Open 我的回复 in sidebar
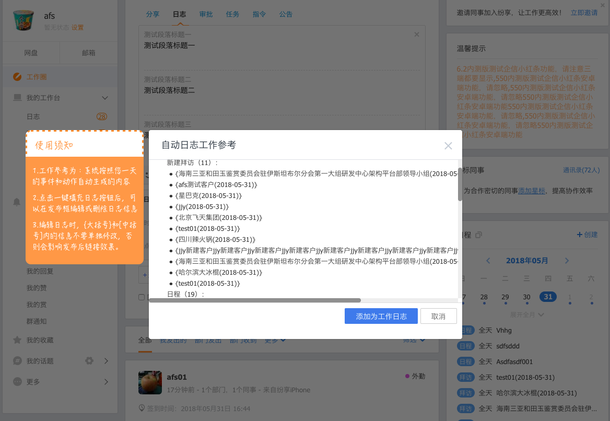This screenshot has width=610, height=421. 40,271
